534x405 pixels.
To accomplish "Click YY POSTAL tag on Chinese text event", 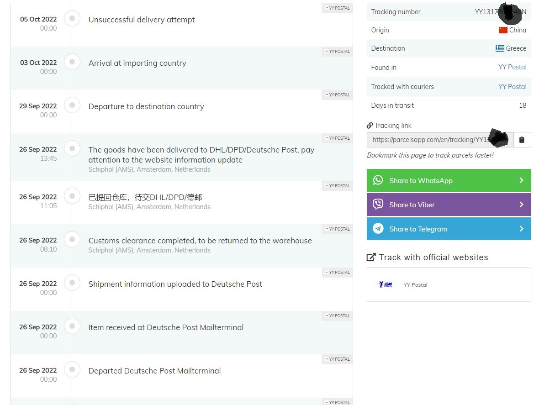I will (x=337, y=185).
